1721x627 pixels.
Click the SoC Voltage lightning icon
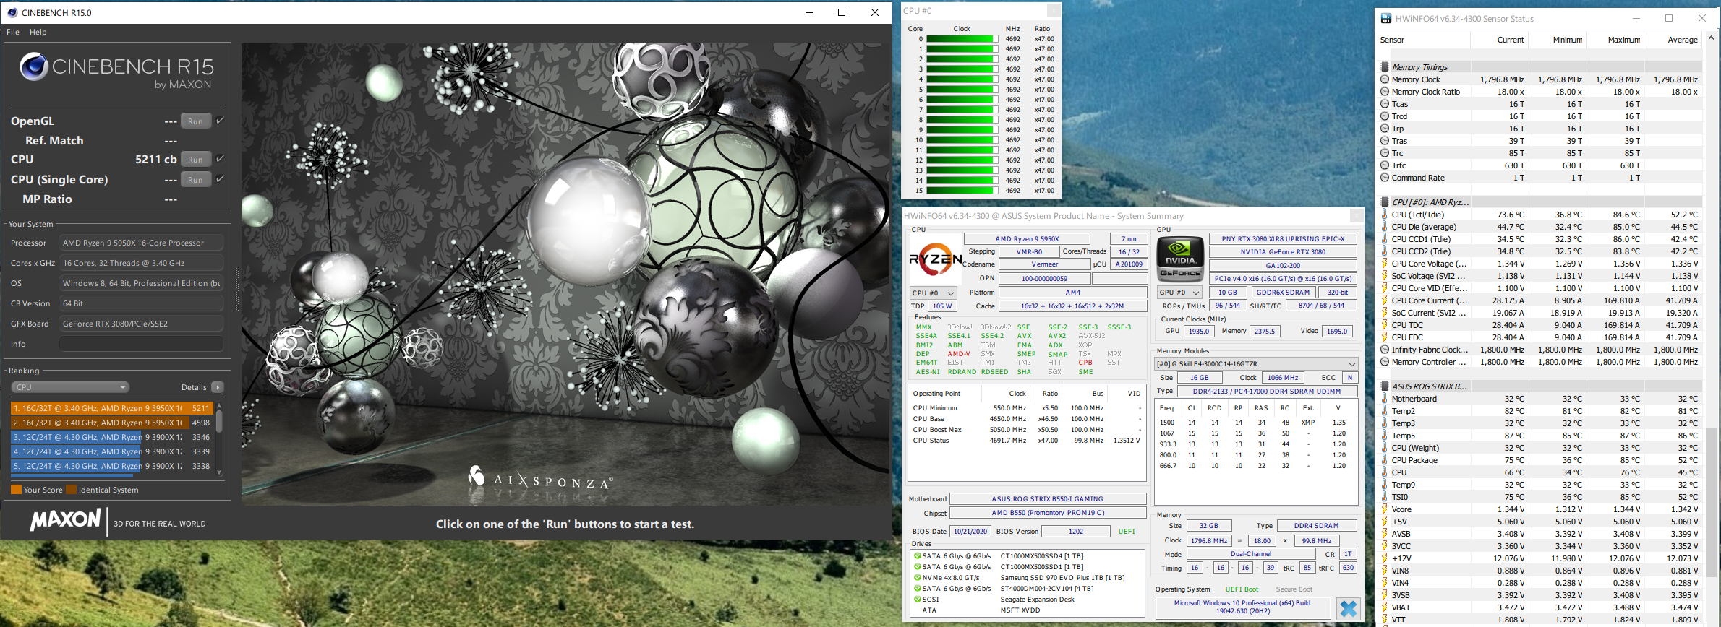point(1385,276)
